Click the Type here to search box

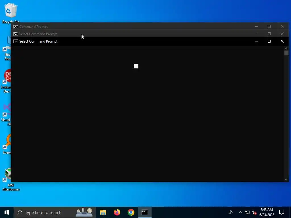55,212
